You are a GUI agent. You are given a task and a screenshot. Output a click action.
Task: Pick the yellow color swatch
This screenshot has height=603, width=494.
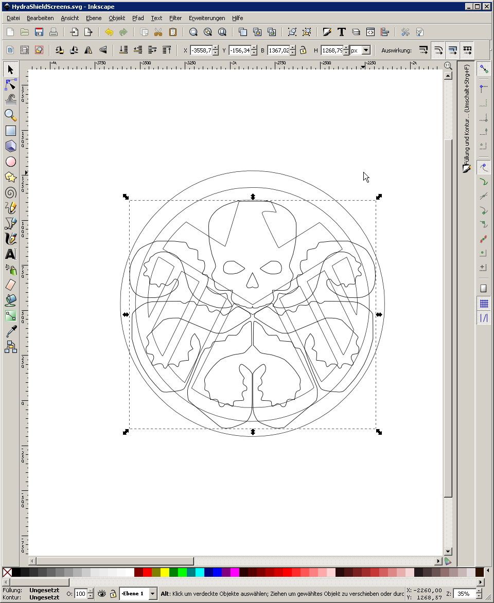click(x=165, y=572)
